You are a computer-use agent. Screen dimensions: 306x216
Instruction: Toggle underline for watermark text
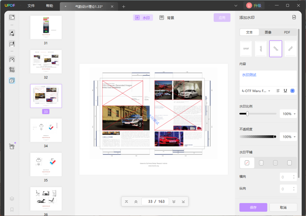coord(285,91)
